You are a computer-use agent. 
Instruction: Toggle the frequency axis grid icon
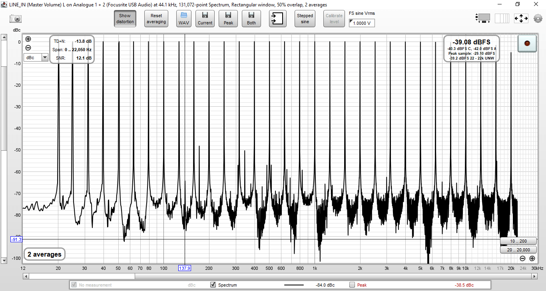tap(502, 18)
